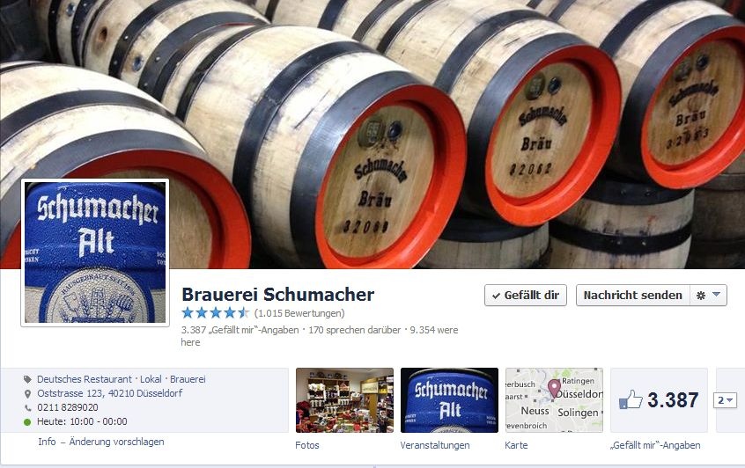Viewport: 745px width, 468px height.
Task: Expand the number 2 dropdown for more apps
Action: [x=725, y=400]
